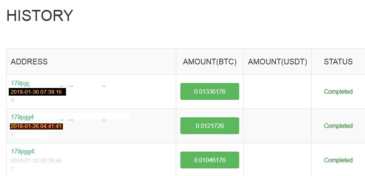Click Completed status for 0.01336176 transaction
This screenshot has width=365, height=176.
[338, 91]
